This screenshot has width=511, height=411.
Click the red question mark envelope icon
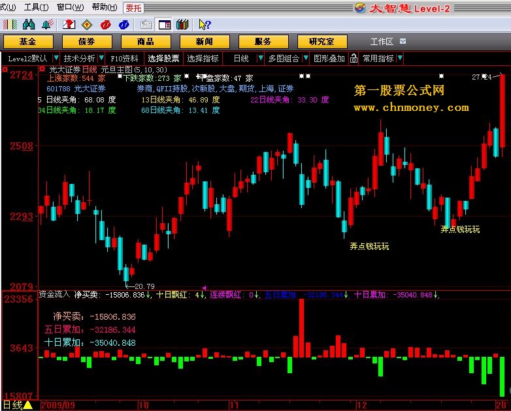[x=69, y=24]
